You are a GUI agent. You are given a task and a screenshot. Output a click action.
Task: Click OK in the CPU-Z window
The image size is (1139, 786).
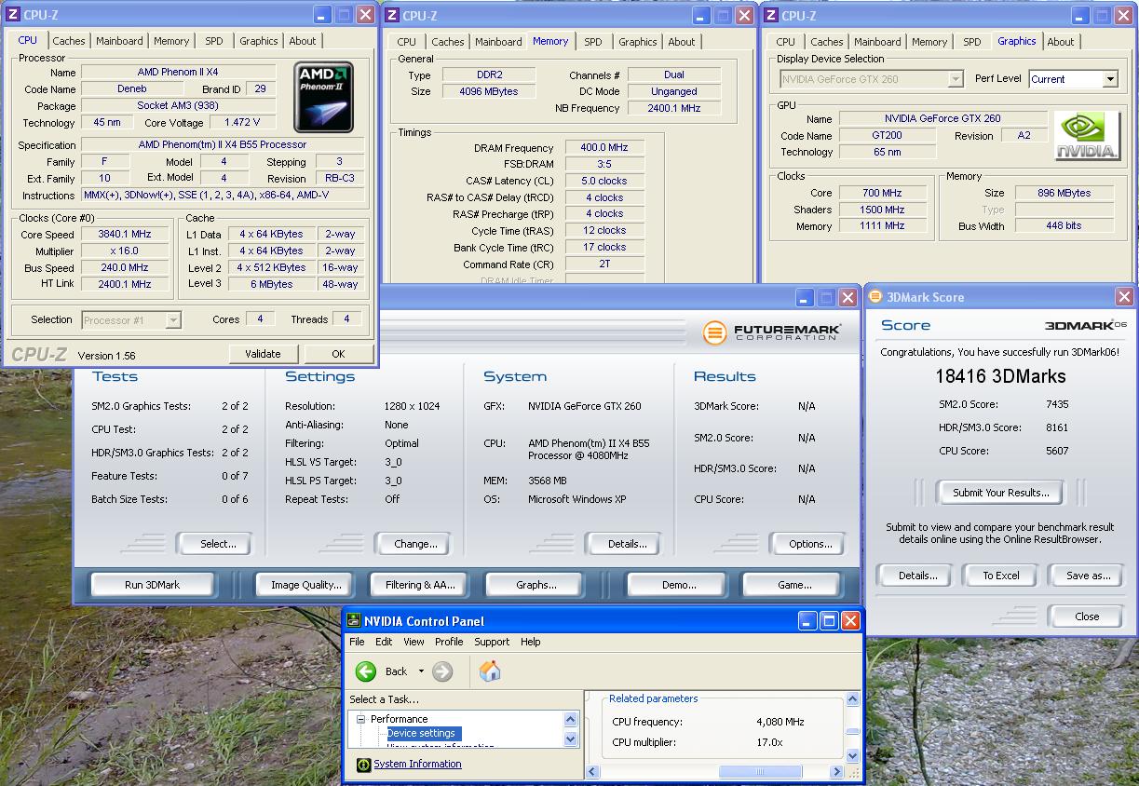tap(338, 354)
